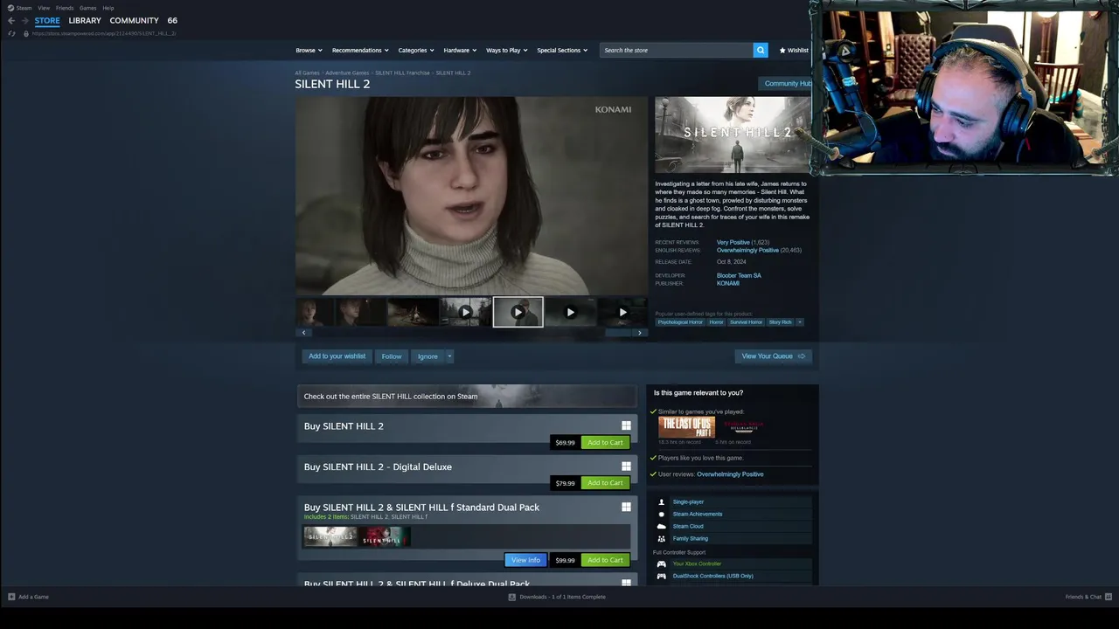Click the page reload icon beside the URL
1119x629 pixels.
click(11, 33)
